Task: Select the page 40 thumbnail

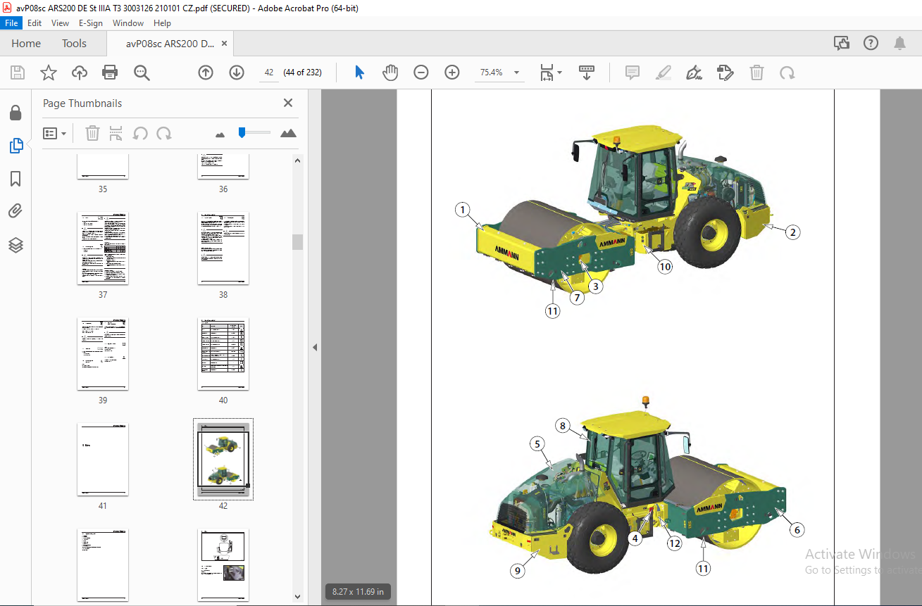Action: coord(223,353)
